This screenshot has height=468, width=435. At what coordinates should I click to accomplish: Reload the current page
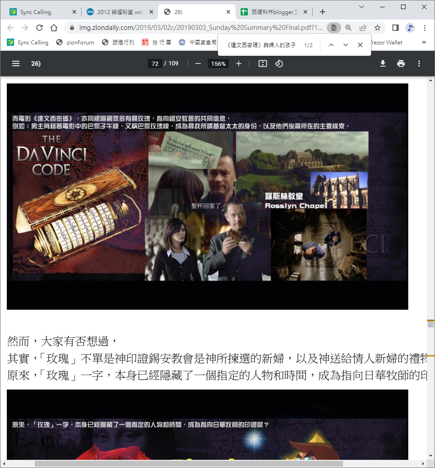[x=39, y=28]
